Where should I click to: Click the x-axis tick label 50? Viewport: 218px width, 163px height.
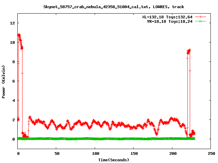(x=57, y=153)
